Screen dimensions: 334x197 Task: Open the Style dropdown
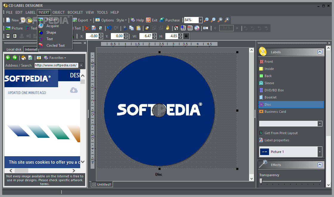[122, 20]
